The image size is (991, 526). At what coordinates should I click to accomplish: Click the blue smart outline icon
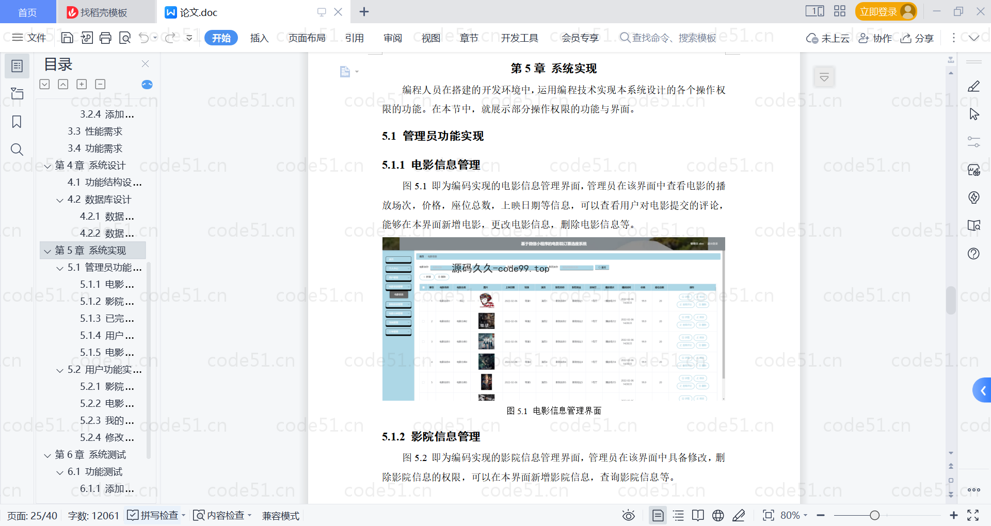click(x=147, y=85)
